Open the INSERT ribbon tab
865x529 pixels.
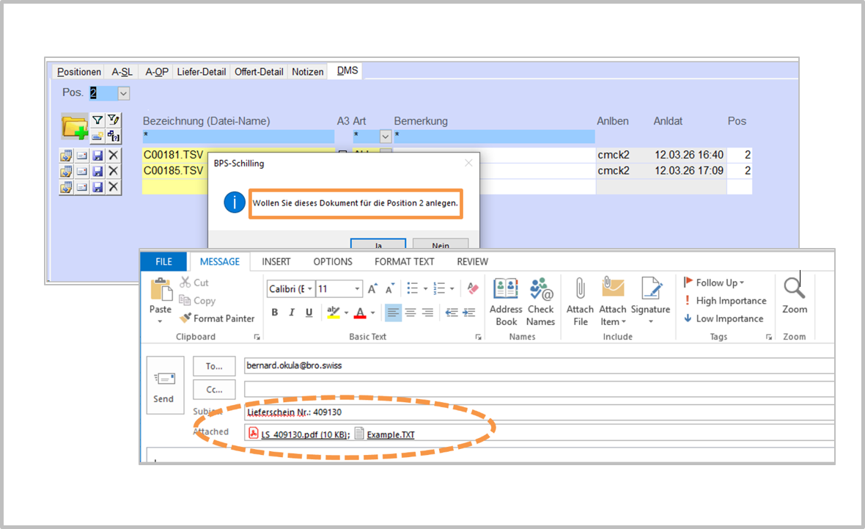(276, 262)
